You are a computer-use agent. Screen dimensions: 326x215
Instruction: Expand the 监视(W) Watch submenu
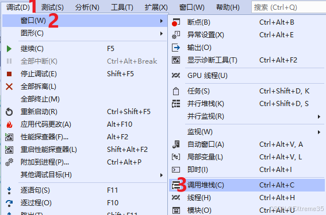coord(319,132)
